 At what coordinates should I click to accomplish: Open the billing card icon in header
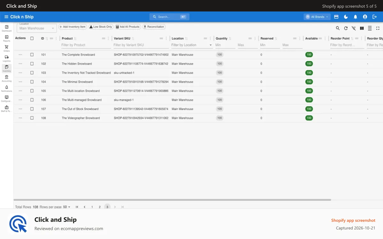336,17
